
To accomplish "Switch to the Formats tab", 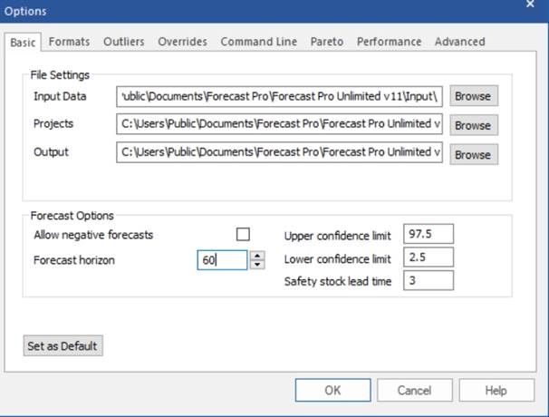I will pos(69,42).
